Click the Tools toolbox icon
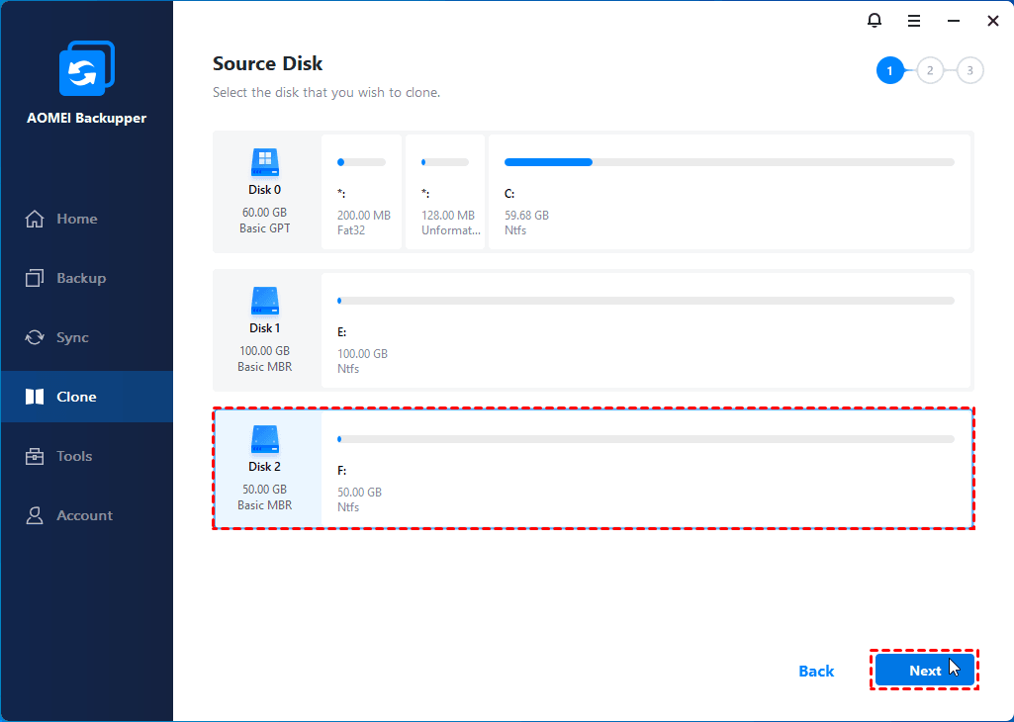 [35, 456]
